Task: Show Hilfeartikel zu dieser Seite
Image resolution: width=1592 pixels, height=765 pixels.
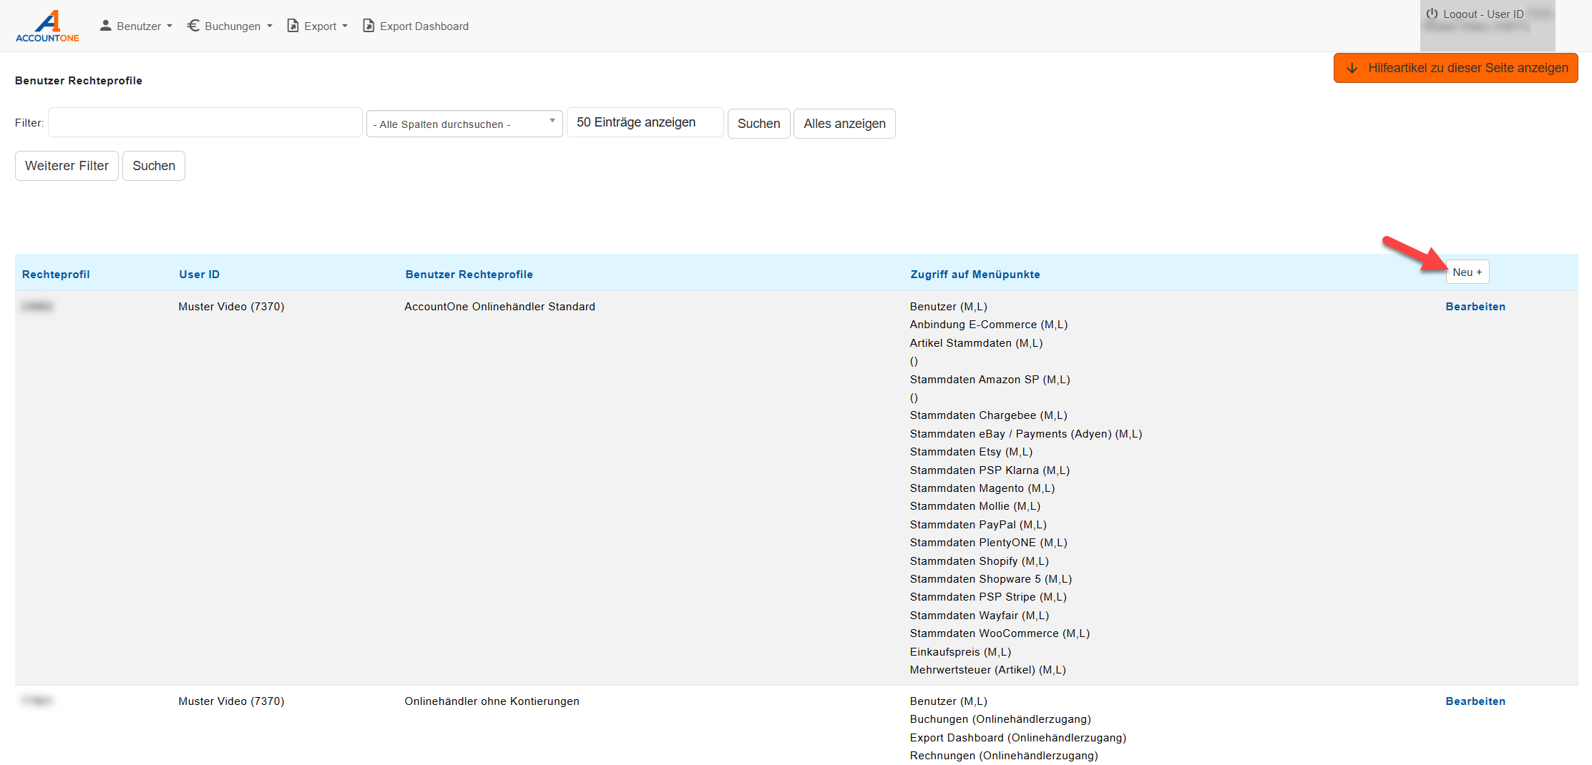Action: coord(1455,68)
